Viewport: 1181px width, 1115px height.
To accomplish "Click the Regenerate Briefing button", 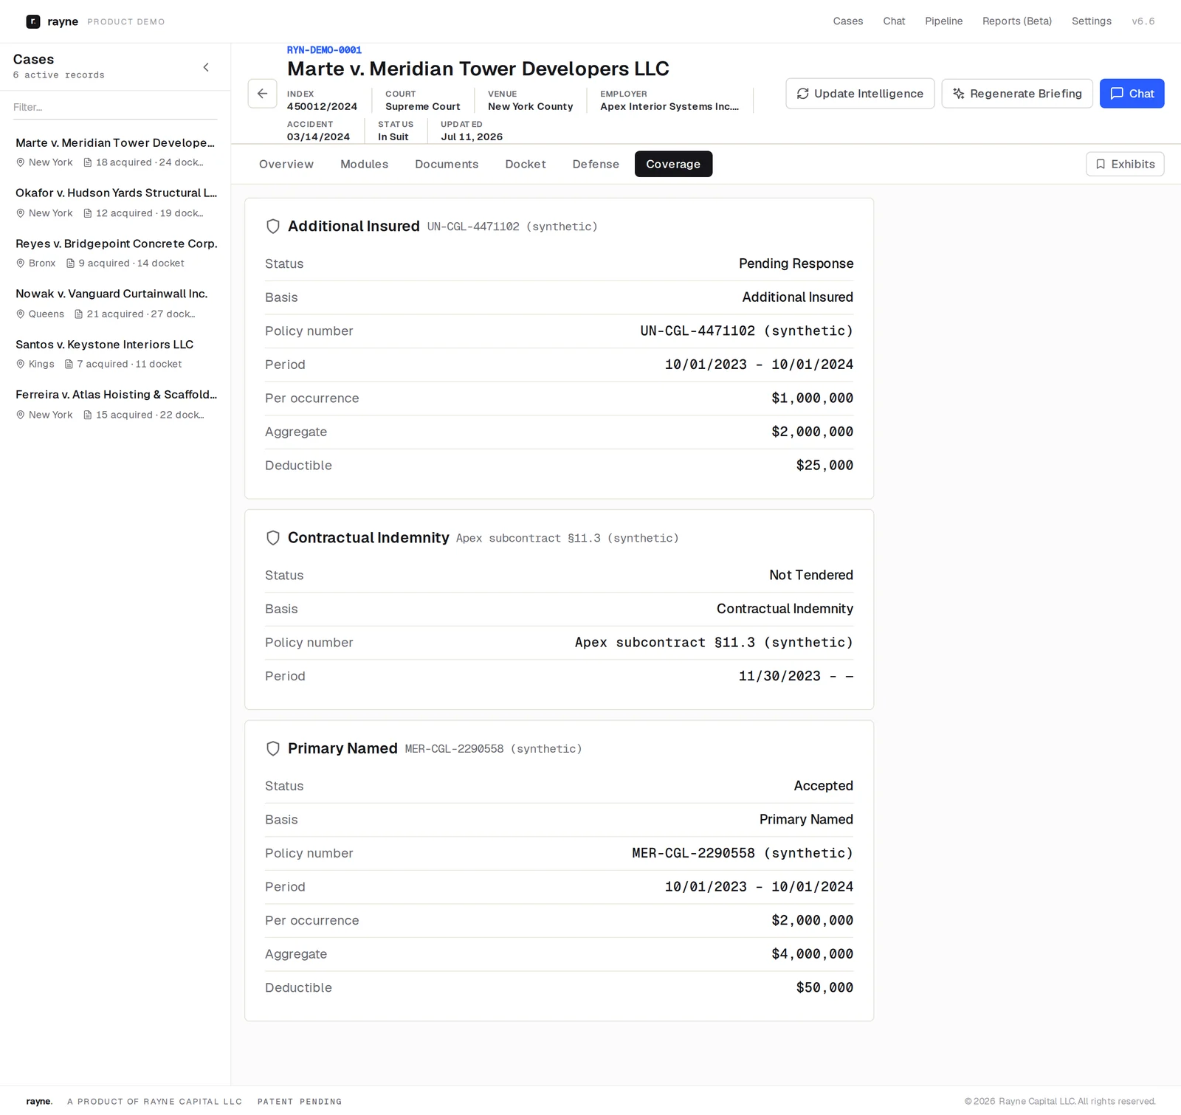I will (x=1017, y=94).
